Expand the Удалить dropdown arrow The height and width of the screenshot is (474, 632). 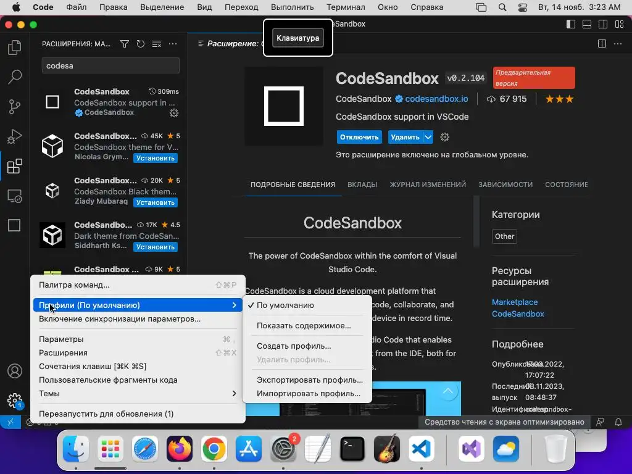coord(428,137)
